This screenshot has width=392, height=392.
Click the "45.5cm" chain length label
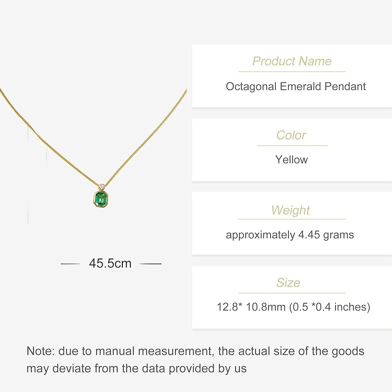point(110,263)
